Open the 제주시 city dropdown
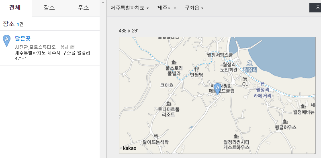This screenshot has width=321, height=158. pyautogui.click(x=167, y=8)
